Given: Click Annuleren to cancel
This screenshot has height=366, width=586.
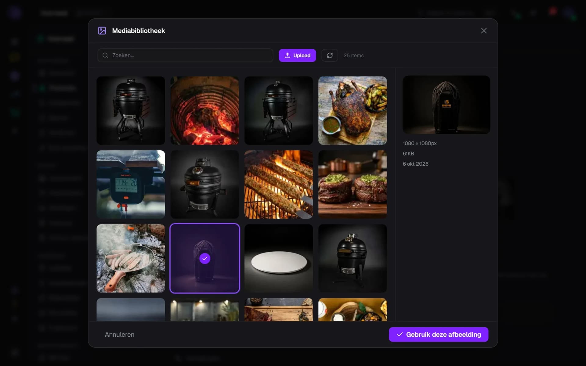Looking at the screenshot, I should 120,335.
